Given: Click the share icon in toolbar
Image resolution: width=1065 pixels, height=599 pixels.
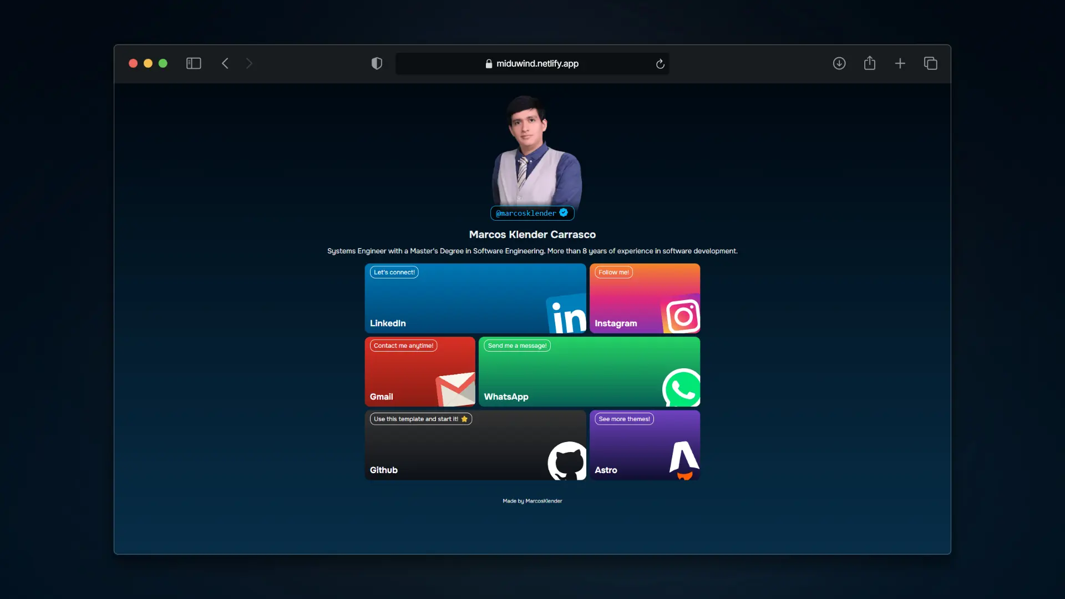Looking at the screenshot, I should point(870,63).
